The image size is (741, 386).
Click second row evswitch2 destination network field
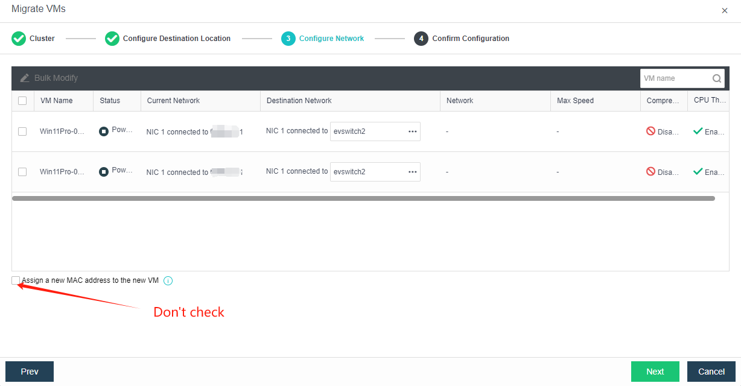(x=375, y=172)
